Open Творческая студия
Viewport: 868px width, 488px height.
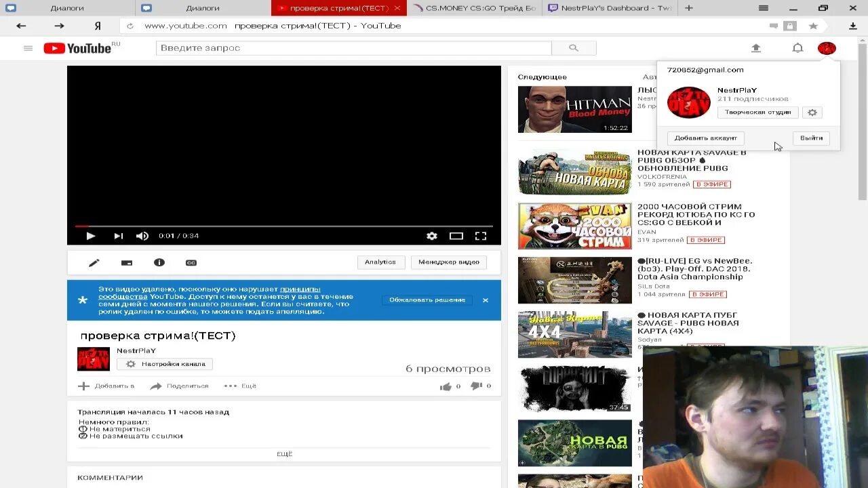[x=758, y=113]
